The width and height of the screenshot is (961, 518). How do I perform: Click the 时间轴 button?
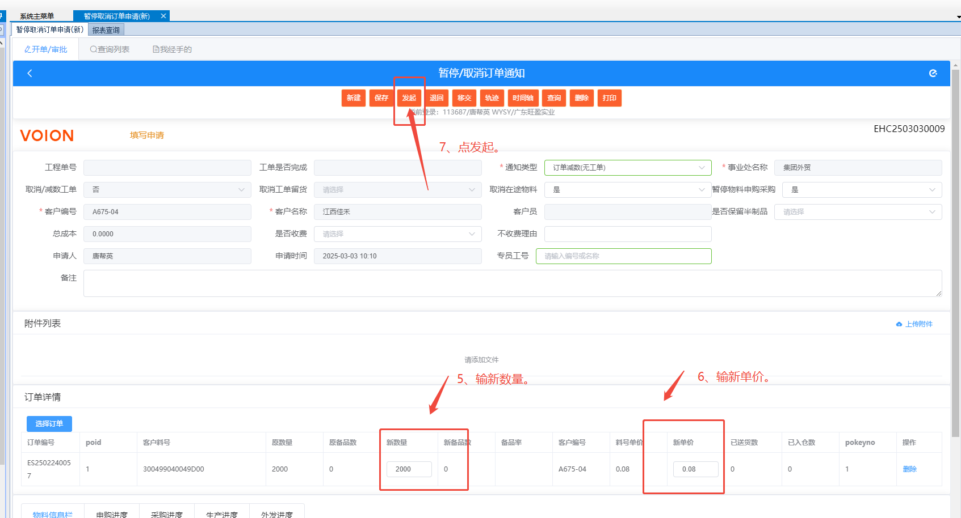[x=523, y=98]
